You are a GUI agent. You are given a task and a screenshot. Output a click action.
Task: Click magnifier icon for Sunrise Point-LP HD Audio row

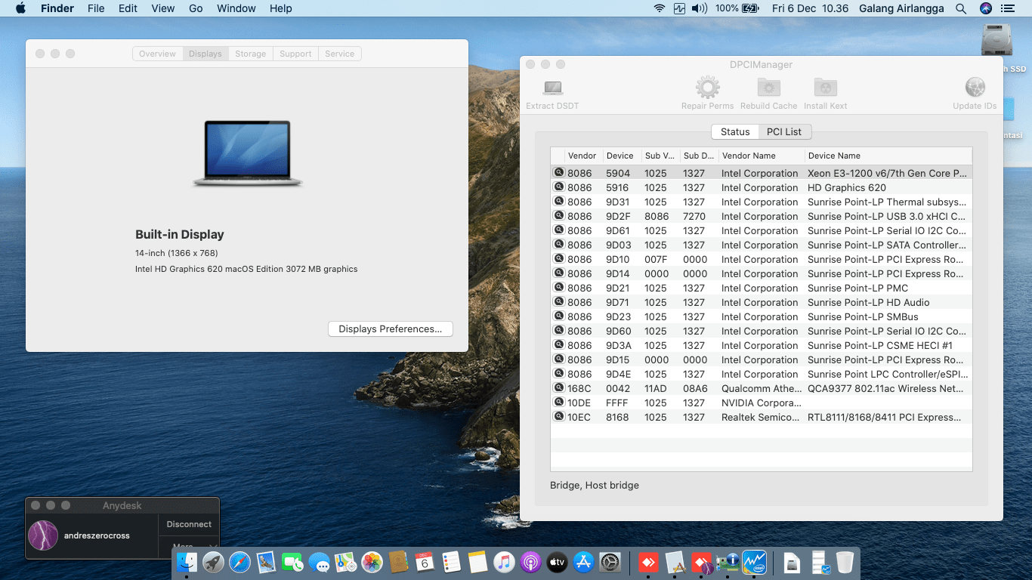click(558, 302)
